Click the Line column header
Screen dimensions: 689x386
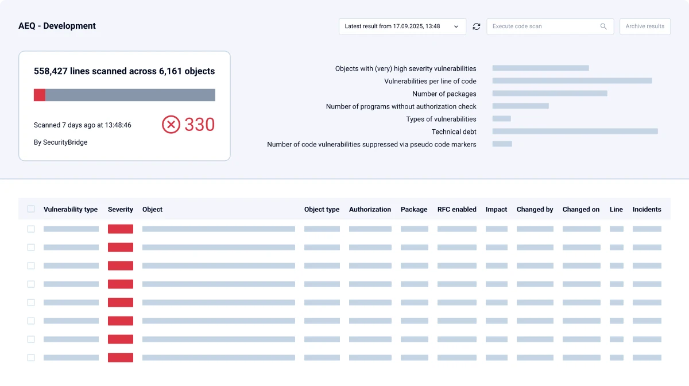(x=617, y=210)
